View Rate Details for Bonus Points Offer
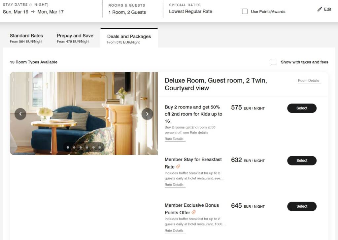The image size is (338, 240). [174, 230]
